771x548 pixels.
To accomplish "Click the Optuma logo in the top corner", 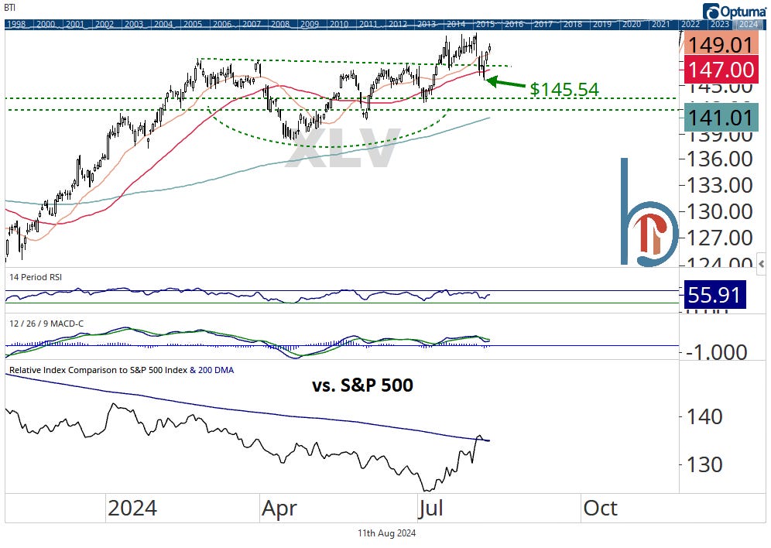I will [734, 11].
